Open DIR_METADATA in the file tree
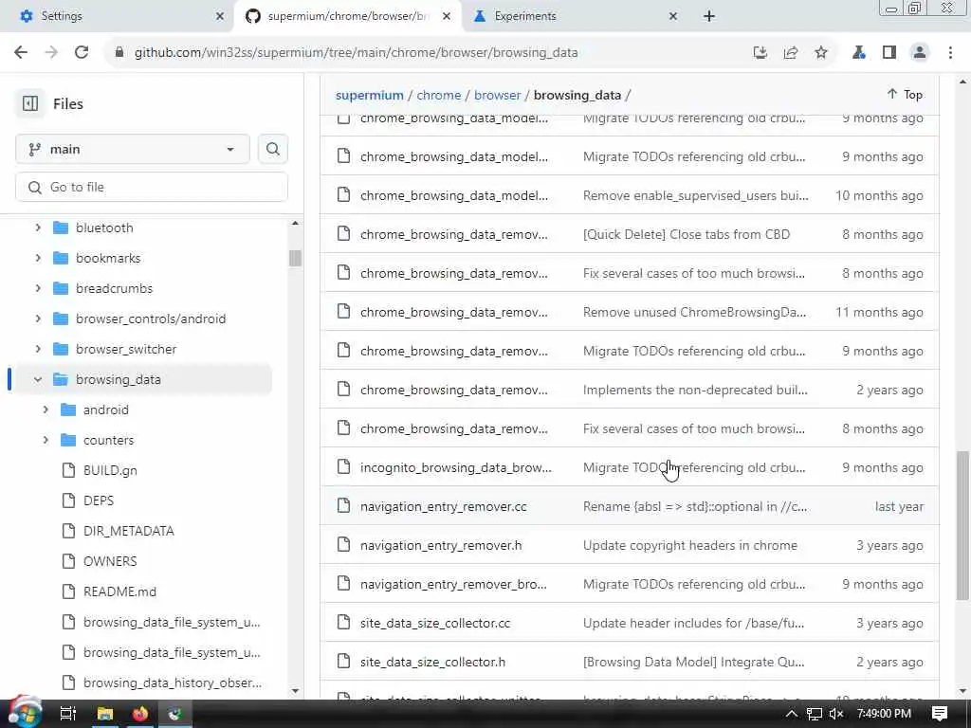 click(x=129, y=531)
